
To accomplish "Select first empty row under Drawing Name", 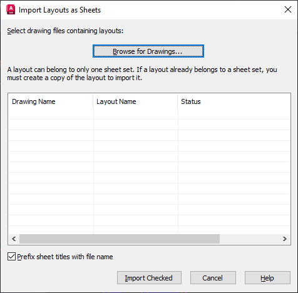I will point(51,114).
